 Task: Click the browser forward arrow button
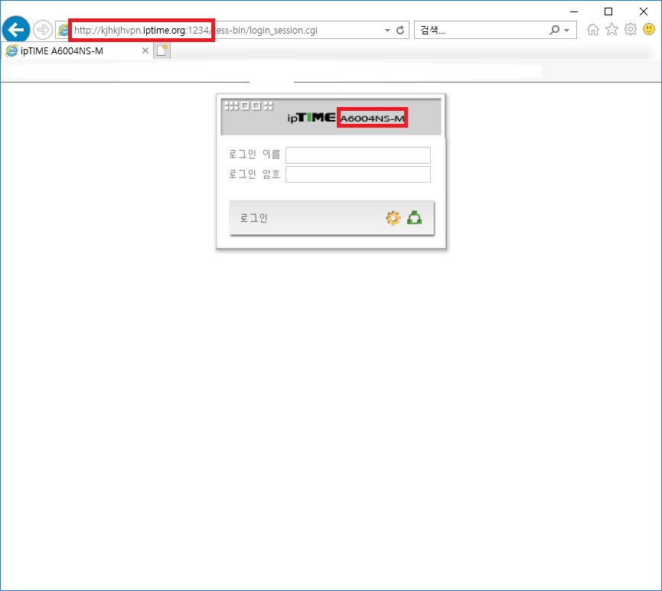tap(42, 30)
